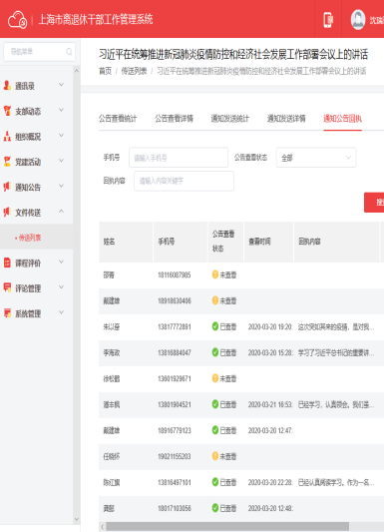This screenshot has width=384, height=532.
Task: Collapse the 文件传送 menu chevron
Action: click(x=62, y=211)
